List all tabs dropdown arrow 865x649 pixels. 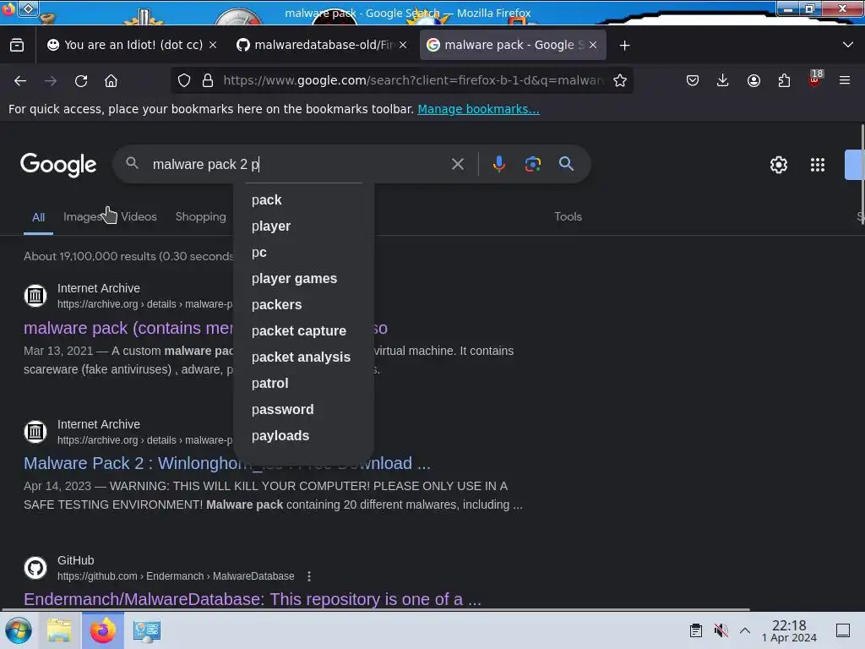tap(848, 45)
